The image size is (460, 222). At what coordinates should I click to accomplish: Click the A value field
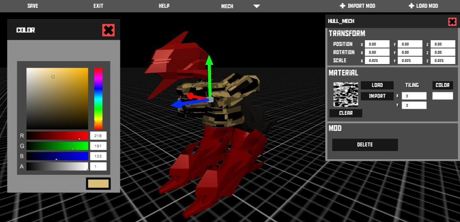98,166
